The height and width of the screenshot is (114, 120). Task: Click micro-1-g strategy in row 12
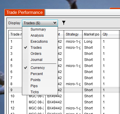click(73, 108)
